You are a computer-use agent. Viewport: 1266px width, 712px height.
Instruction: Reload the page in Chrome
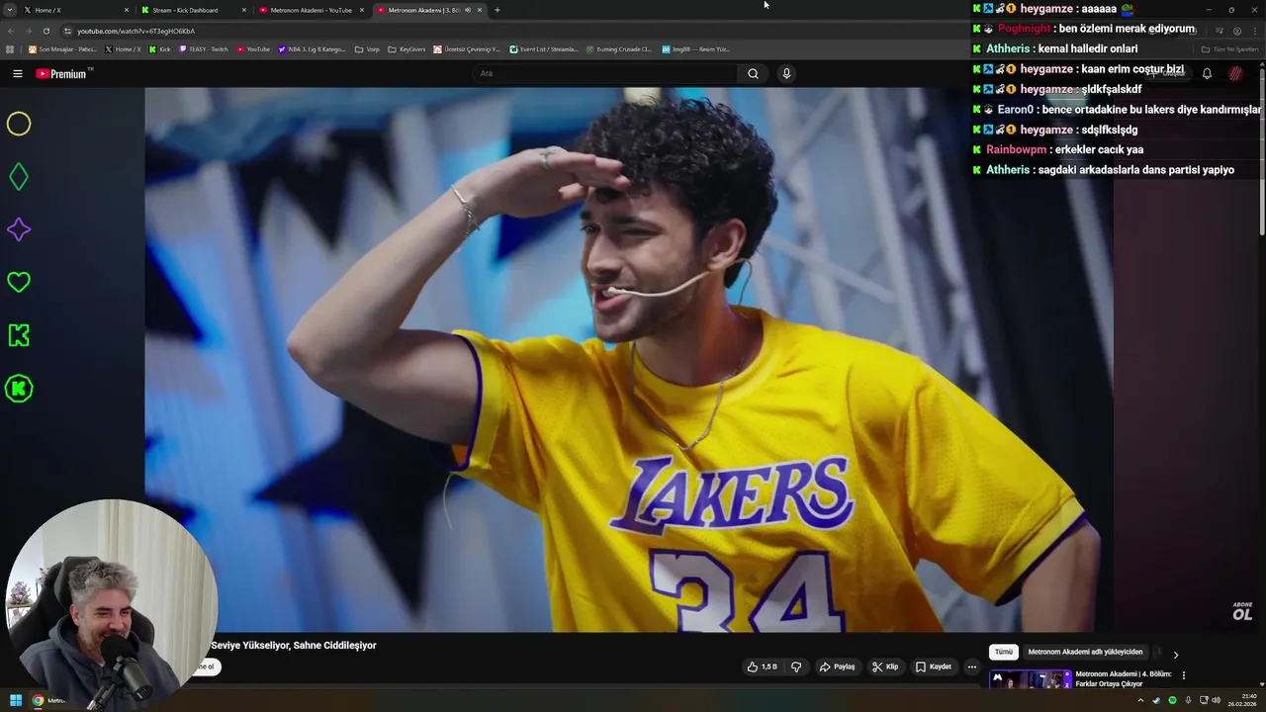(45, 31)
